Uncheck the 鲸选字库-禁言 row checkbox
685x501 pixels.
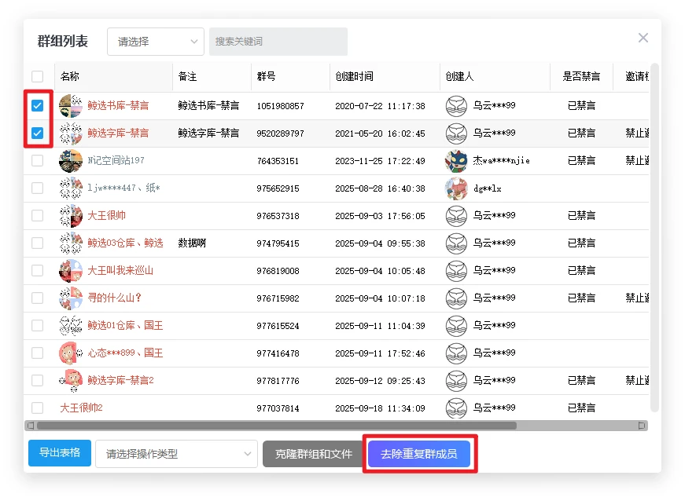[37, 133]
